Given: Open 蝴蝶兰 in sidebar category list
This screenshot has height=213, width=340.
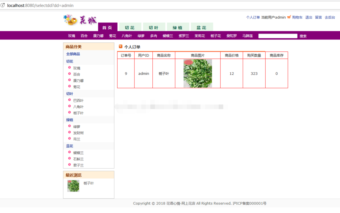Looking at the screenshot, I should pos(79,153).
